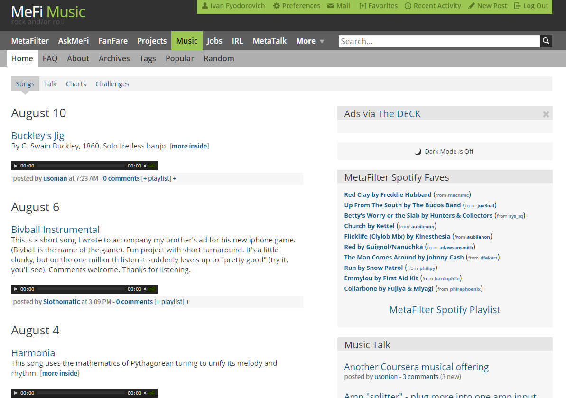566x398 pixels.
Task: Open FanFare section
Action: click(x=113, y=41)
